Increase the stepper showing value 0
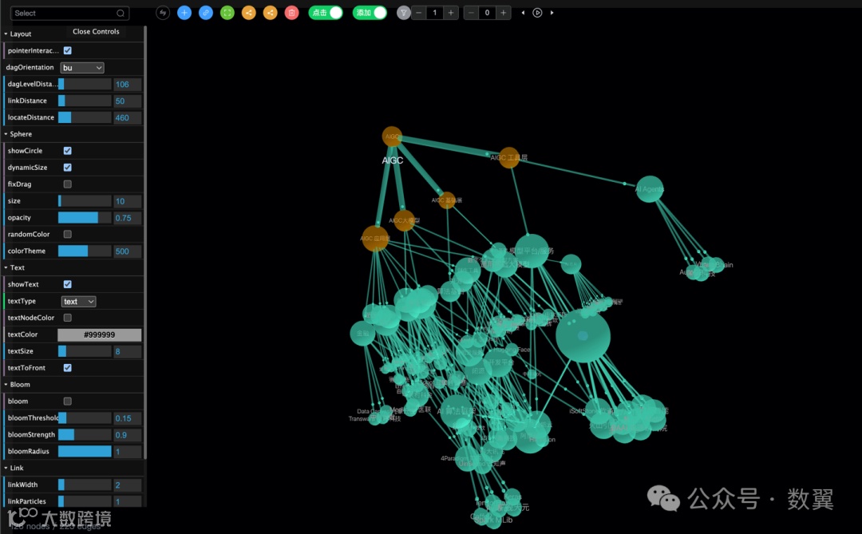The height and width of the screenshot is (534, 862). click(x=503, y=13)
